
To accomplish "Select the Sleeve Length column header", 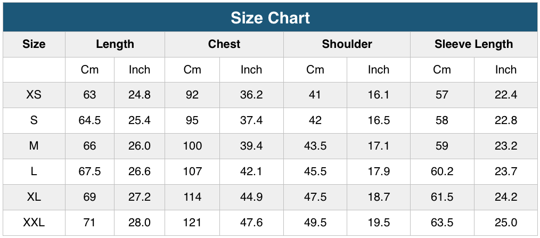I will (473, 44).
